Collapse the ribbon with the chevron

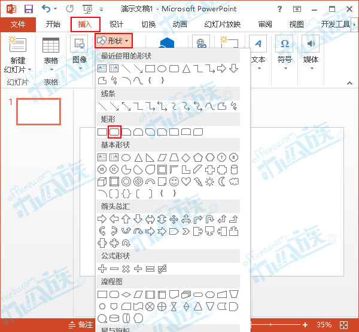click(x=349, y=83)
